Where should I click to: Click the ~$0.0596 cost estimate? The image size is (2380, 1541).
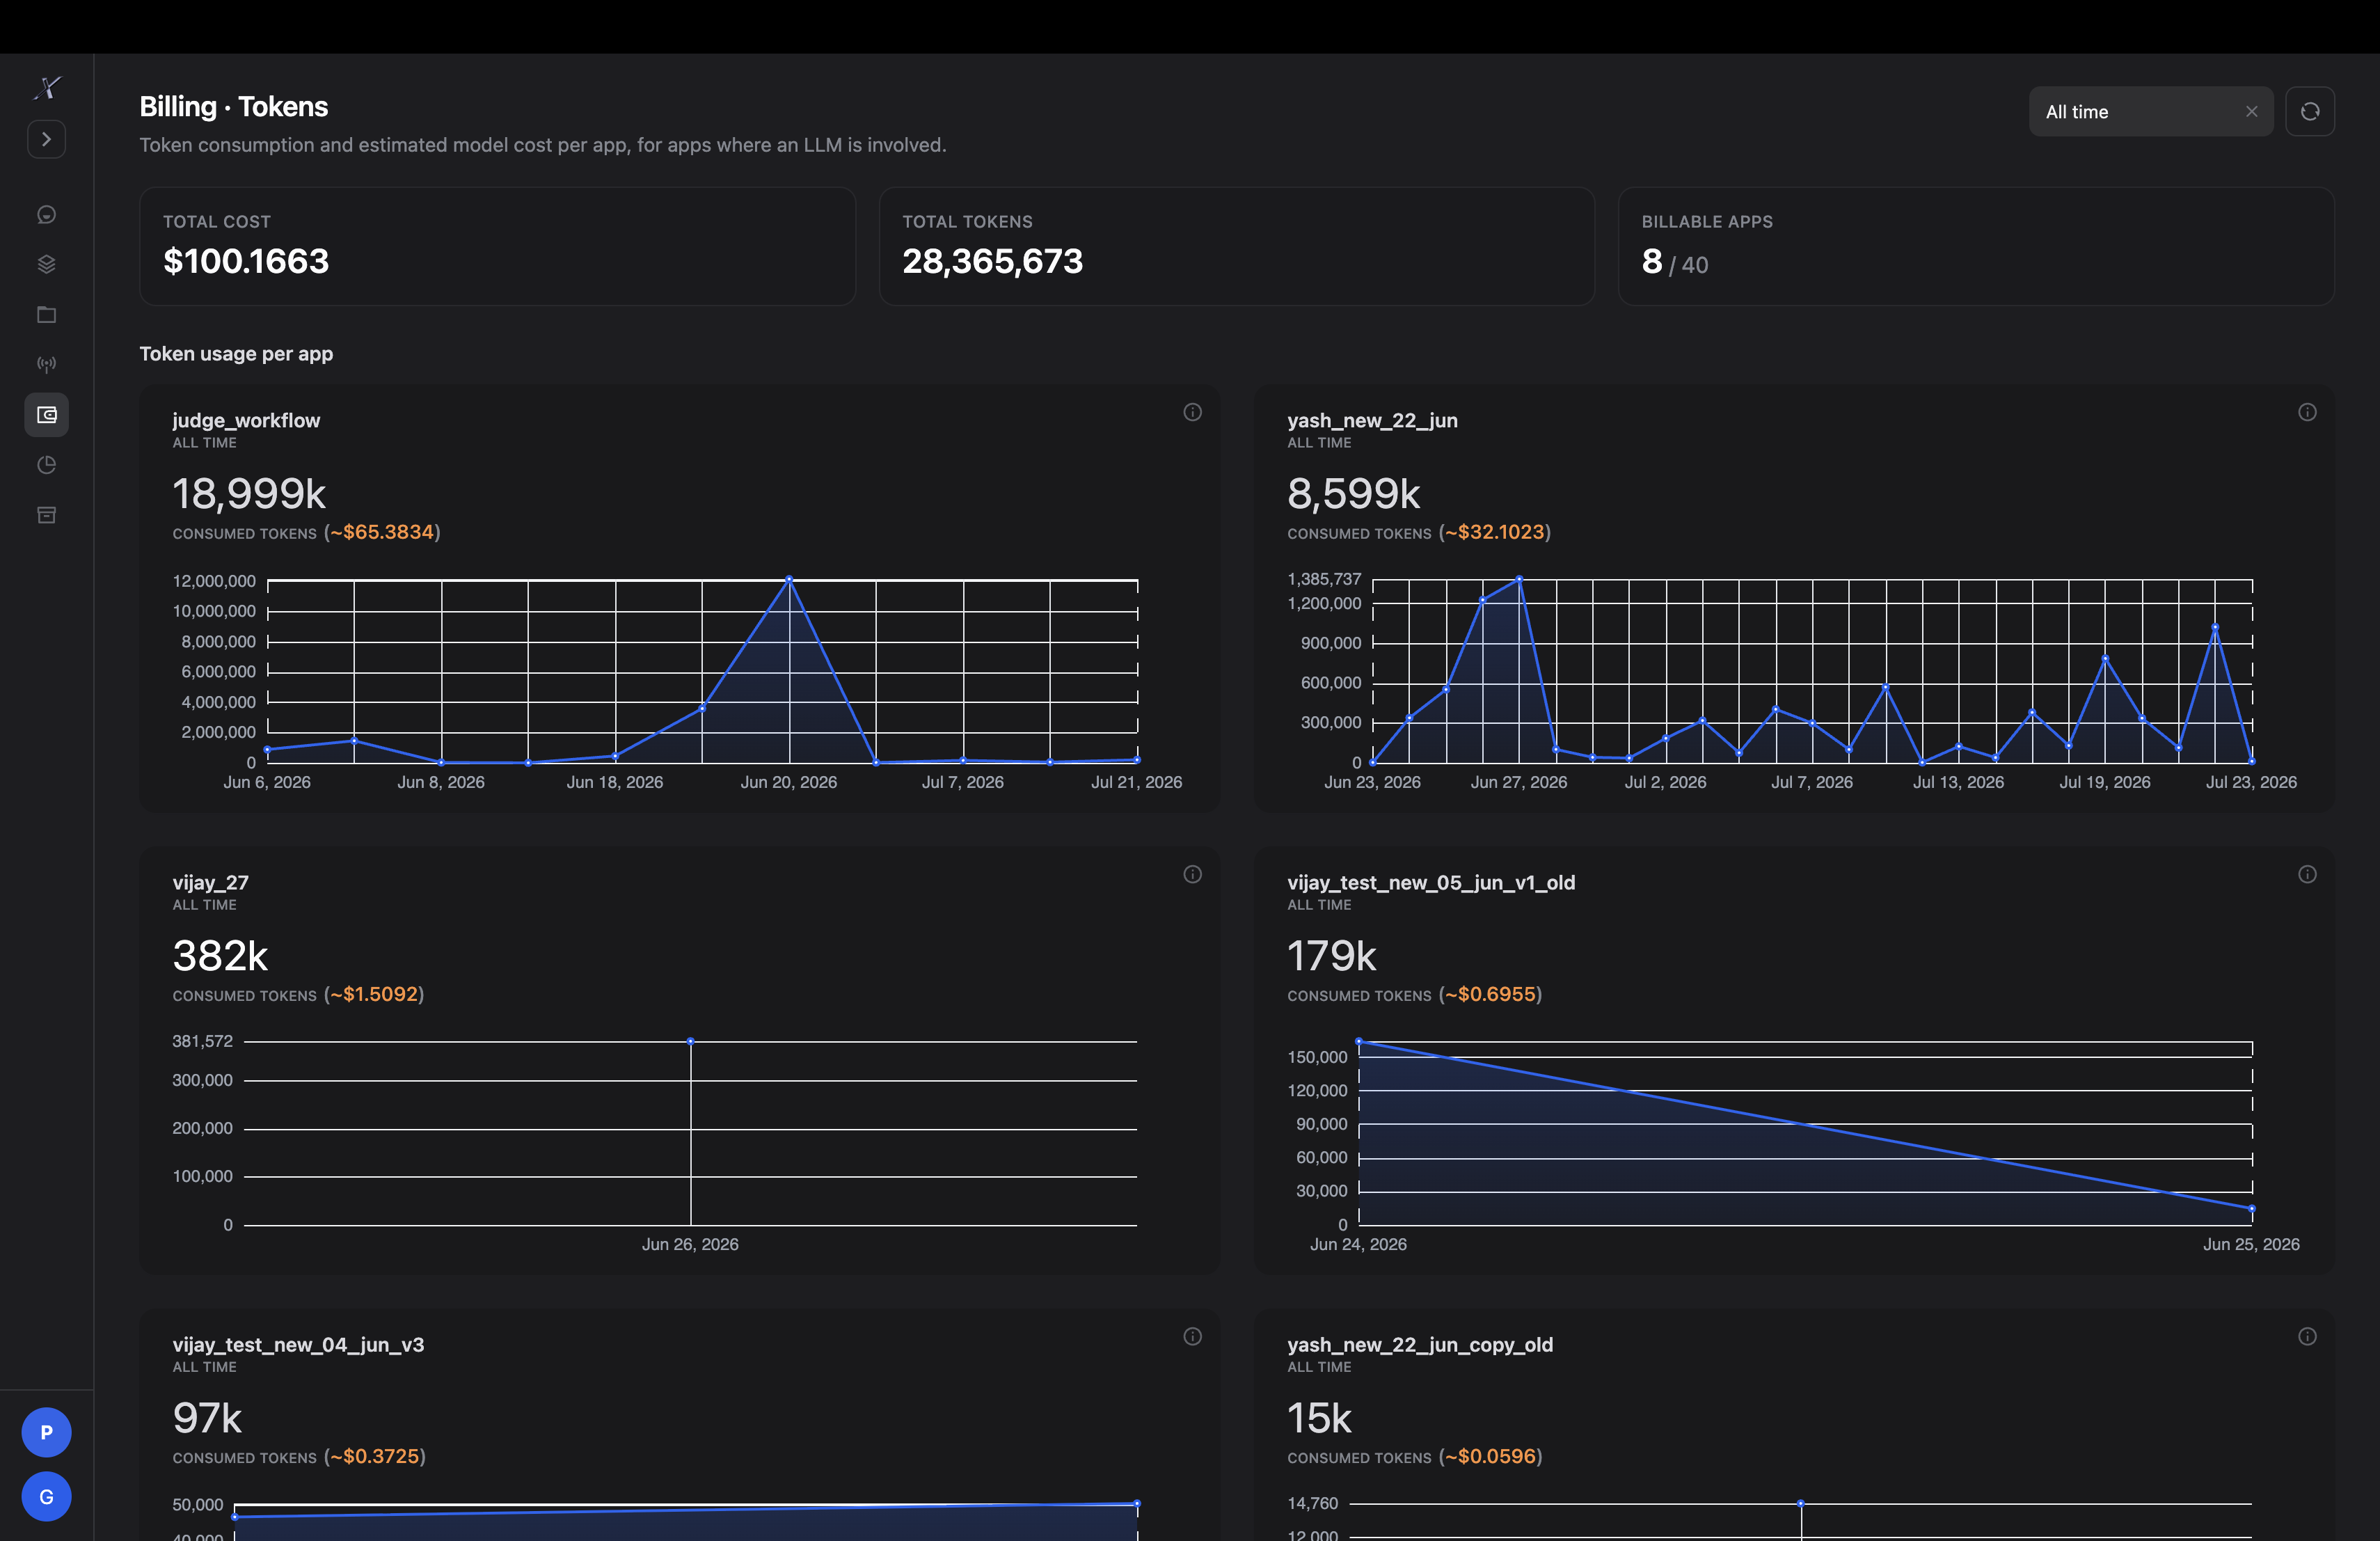pos(1490,1456)
